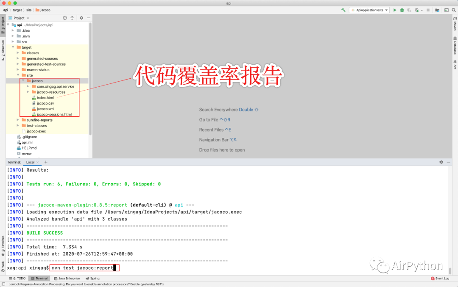Collapse the target folder

pyautogui.click(x=13, y=47)
